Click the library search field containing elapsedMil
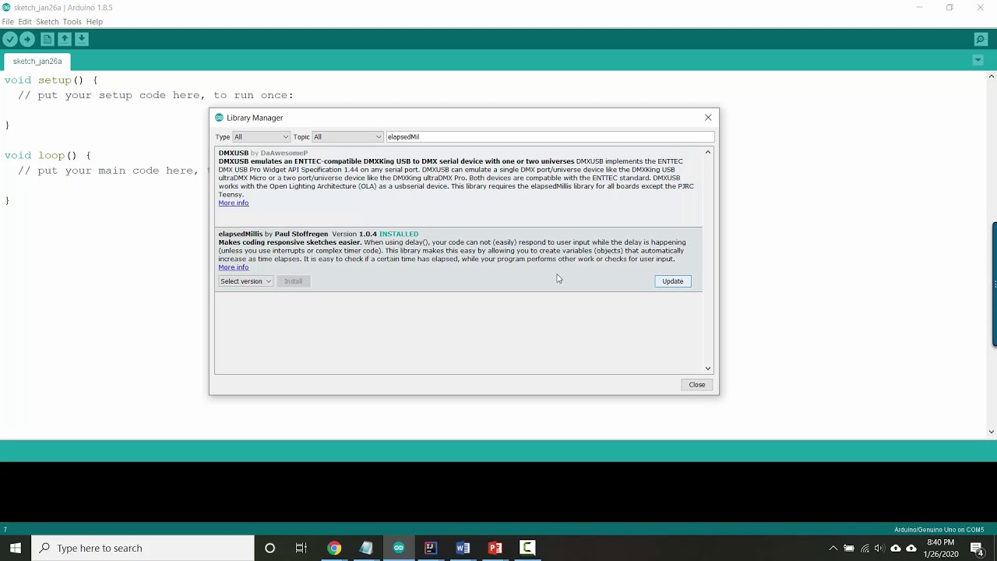997x561 pixels. [550, 137]
